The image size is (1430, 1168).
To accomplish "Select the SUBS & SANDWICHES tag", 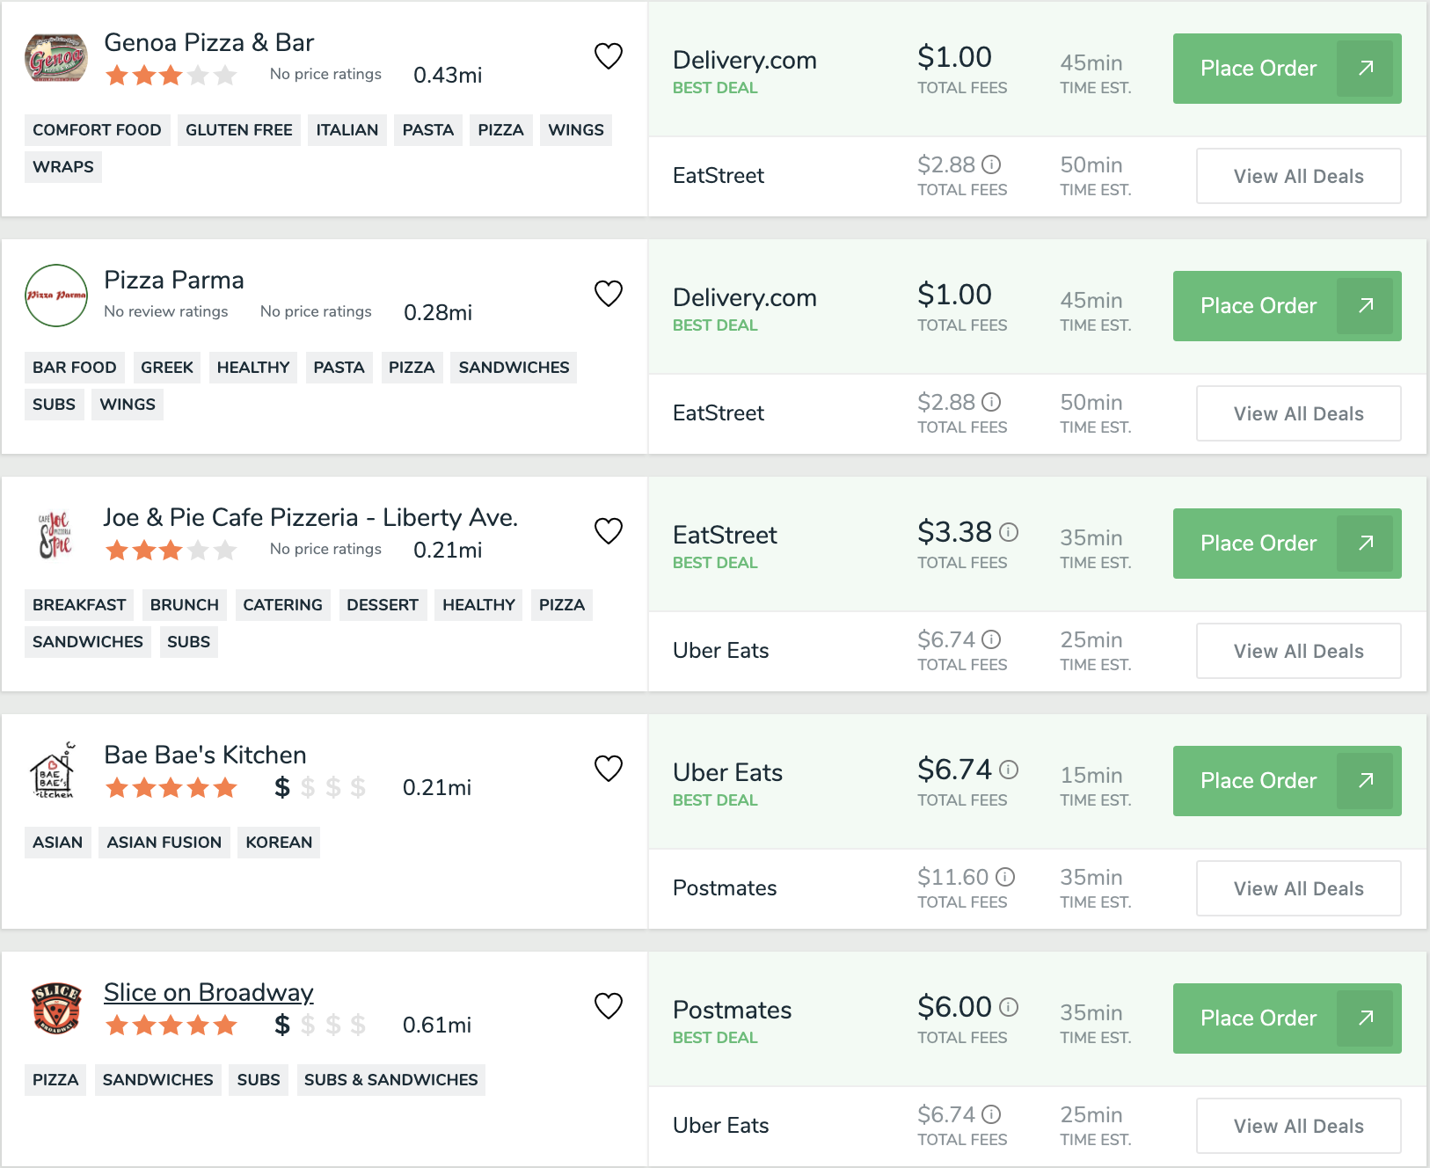I will coord(391,1080).
